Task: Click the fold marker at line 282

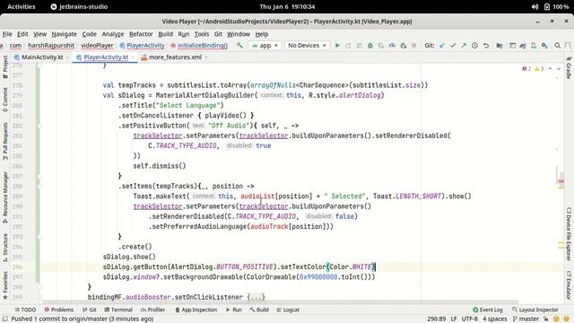Action: 39,126
